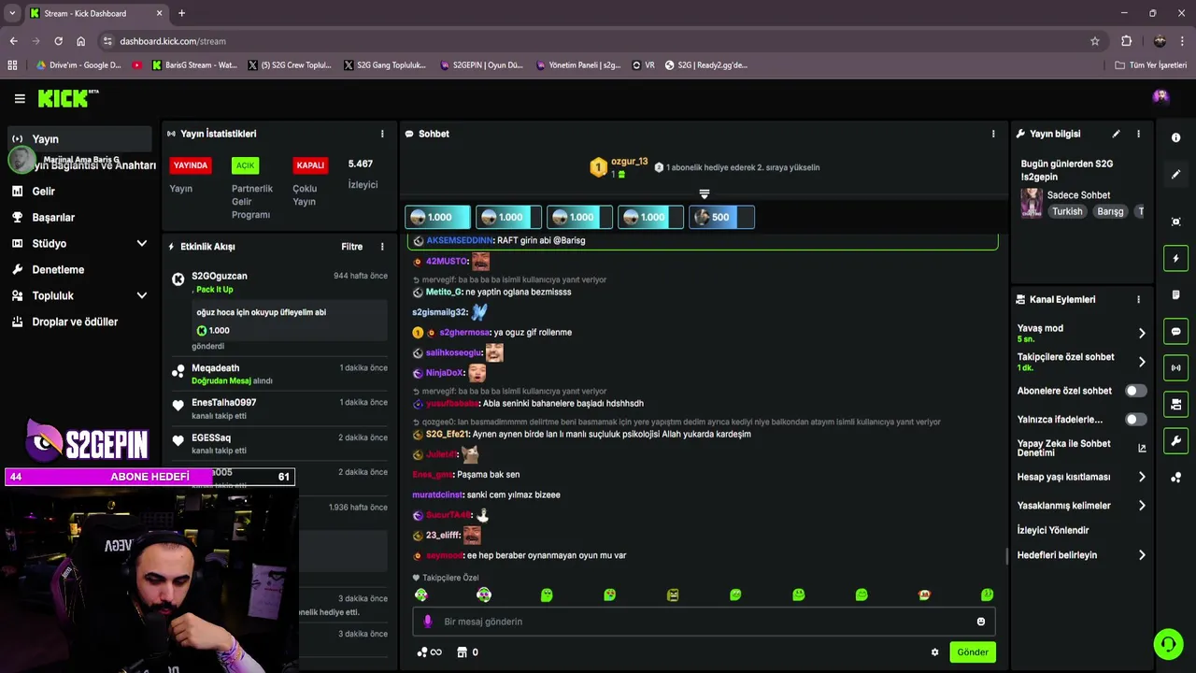Image resolution: width=1196 pixels, height=673 pixels.
Task: Click EnesTalha0997 in activity feed
Action: (224, 403)
